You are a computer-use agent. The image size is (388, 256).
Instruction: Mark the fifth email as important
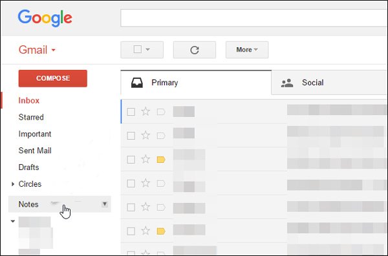point(161,208)
